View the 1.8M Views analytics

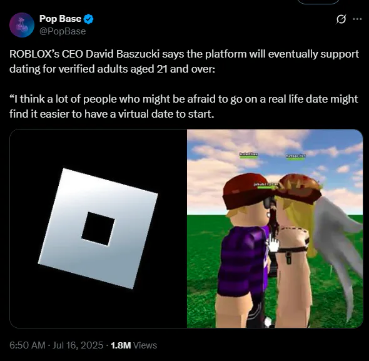pyautogui.click(x=134, y=345)
